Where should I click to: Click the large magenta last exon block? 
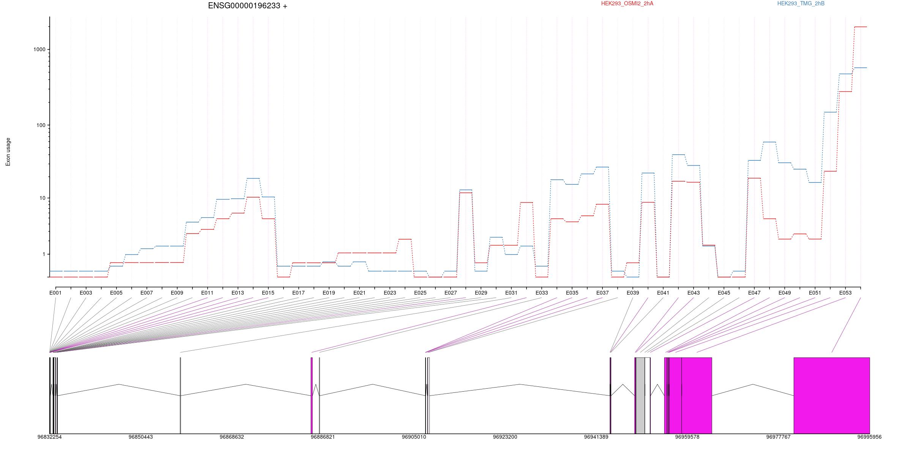coord(832,395)
